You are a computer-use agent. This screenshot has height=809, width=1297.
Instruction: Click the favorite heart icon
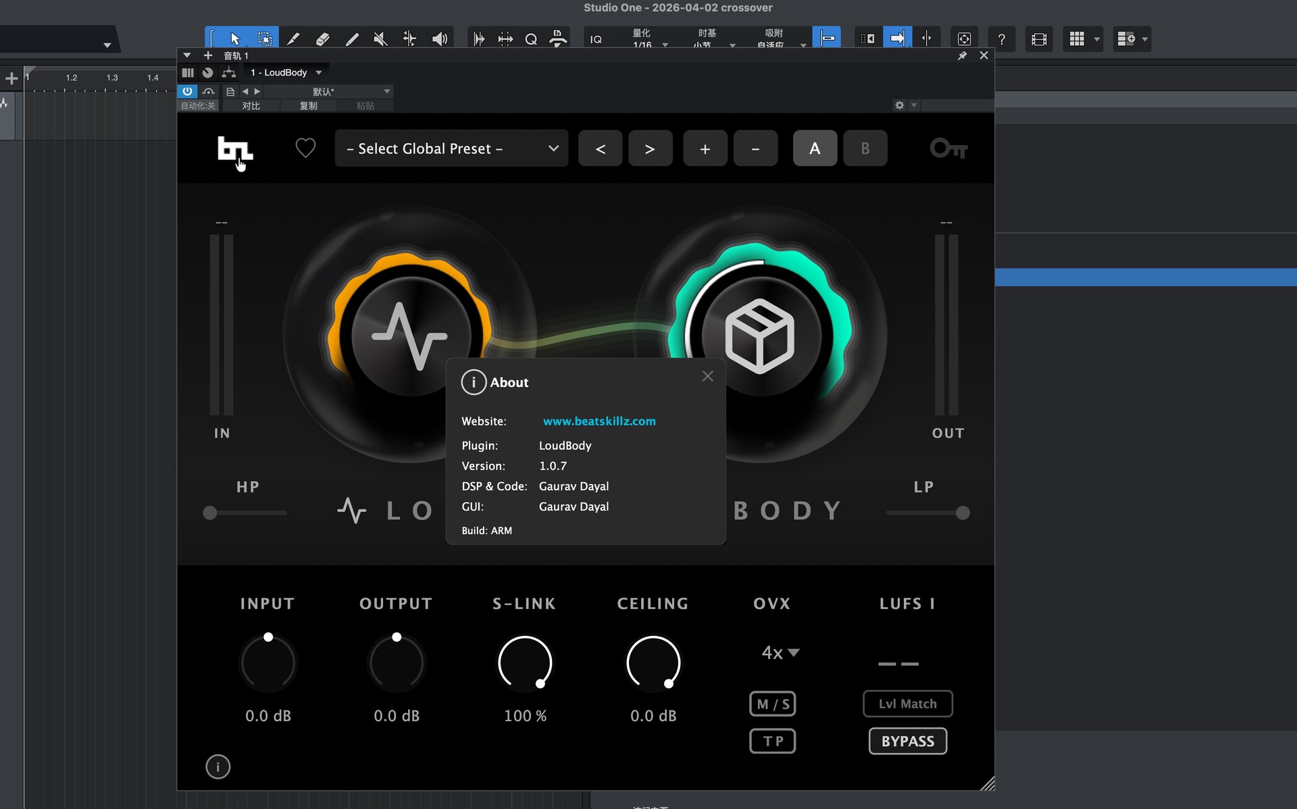point(305,148)
